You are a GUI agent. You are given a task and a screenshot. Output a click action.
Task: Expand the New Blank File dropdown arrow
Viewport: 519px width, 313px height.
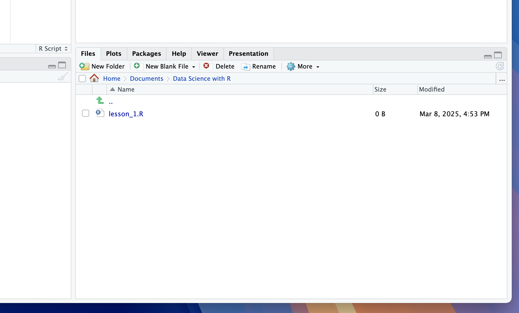194,67
